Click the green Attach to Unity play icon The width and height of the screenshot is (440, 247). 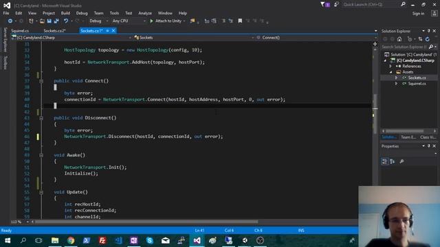point(151,21)
